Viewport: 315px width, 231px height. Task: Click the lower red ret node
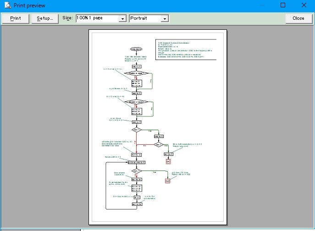pyautogui.click(x=167, y=181)
